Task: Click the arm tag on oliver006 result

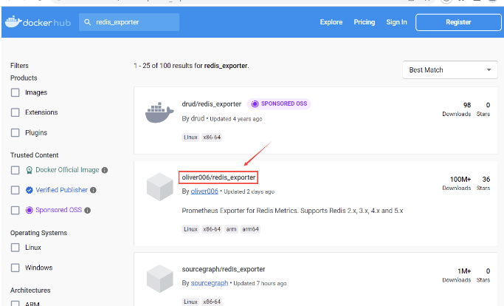Action: click(x=231, y=229)
